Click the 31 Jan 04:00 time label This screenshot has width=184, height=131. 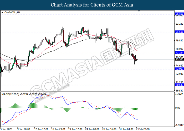(x=126, y=129)
